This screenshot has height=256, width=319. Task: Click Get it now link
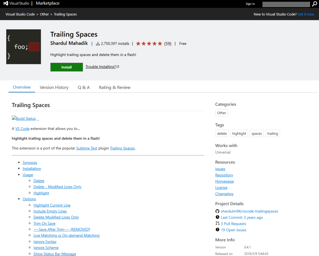point(306,14)
